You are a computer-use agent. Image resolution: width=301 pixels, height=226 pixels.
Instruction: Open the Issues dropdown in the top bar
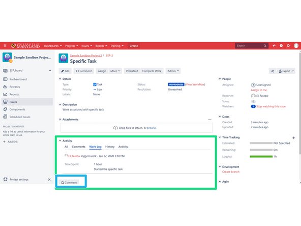87,46
